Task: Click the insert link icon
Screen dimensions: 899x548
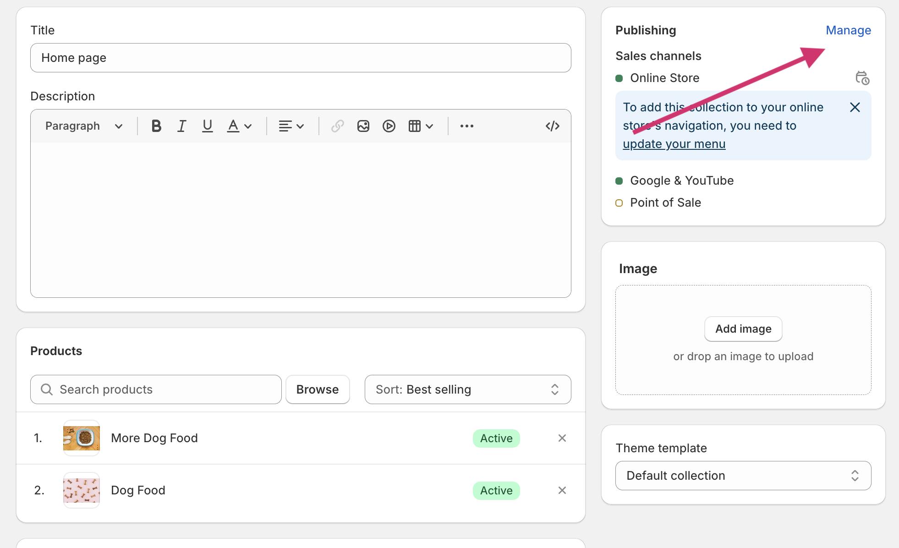Action: tap(338, 126)
